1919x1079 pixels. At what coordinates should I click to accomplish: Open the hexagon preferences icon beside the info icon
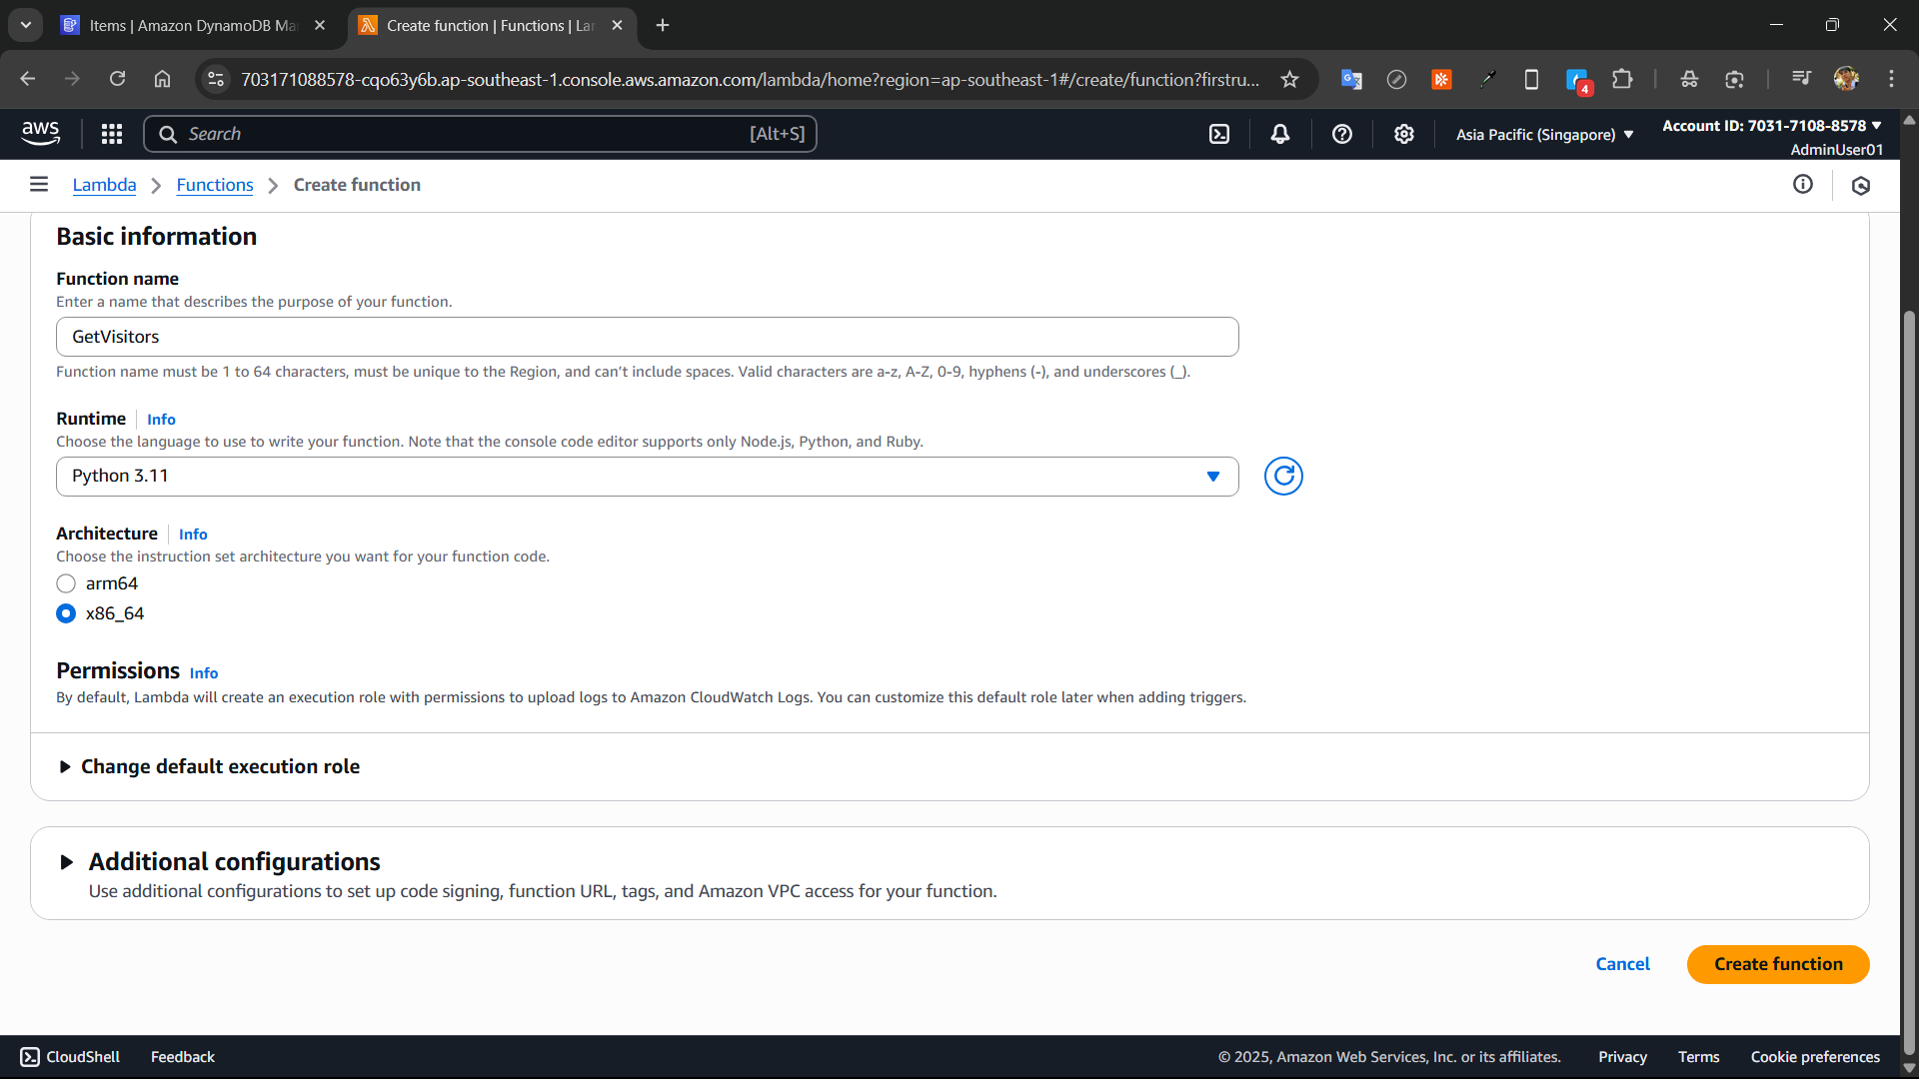(x=1861, y=185)
